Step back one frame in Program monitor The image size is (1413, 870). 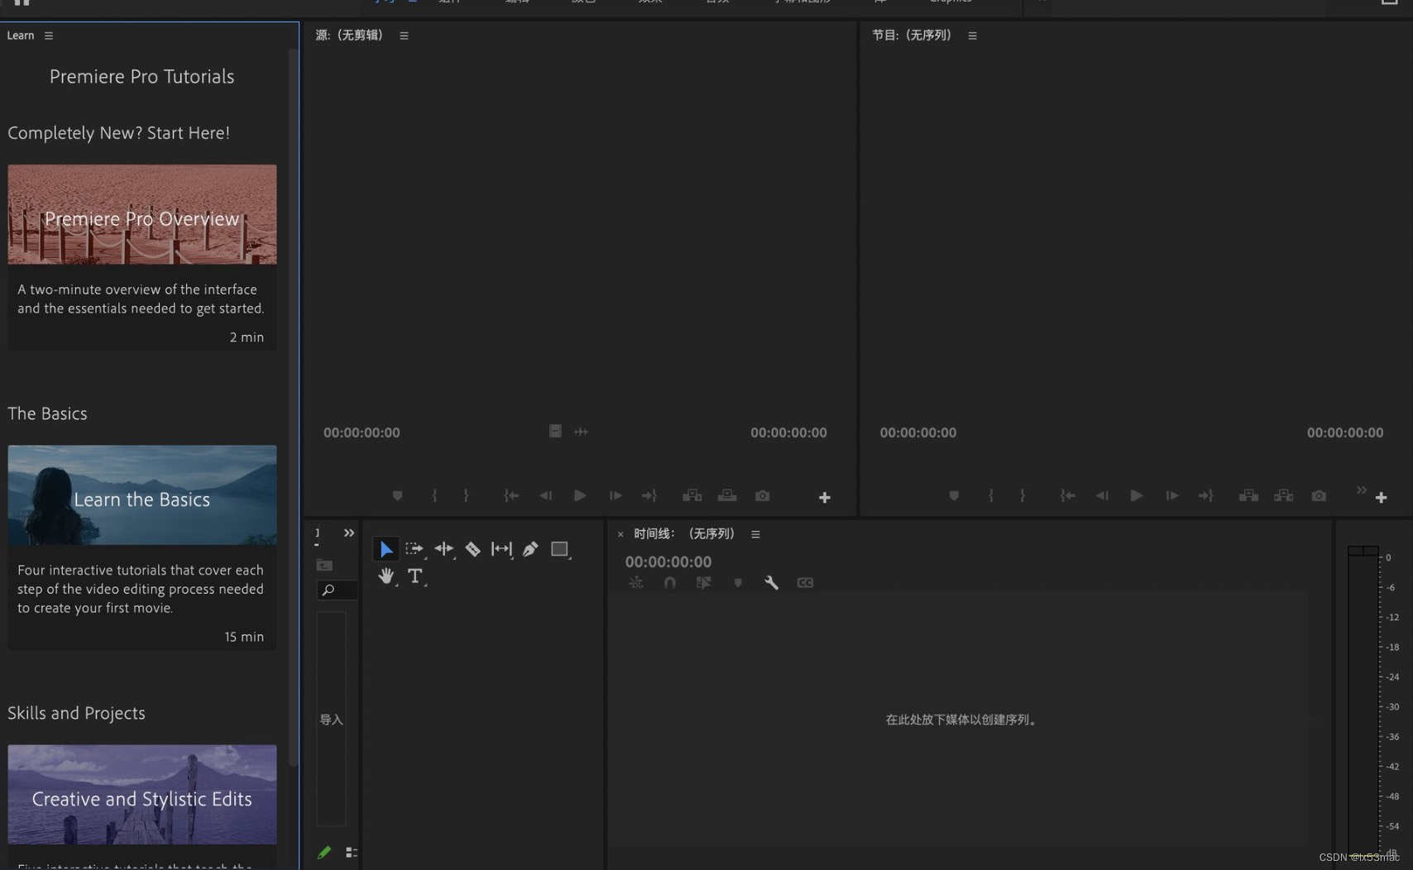point(1102,495)
